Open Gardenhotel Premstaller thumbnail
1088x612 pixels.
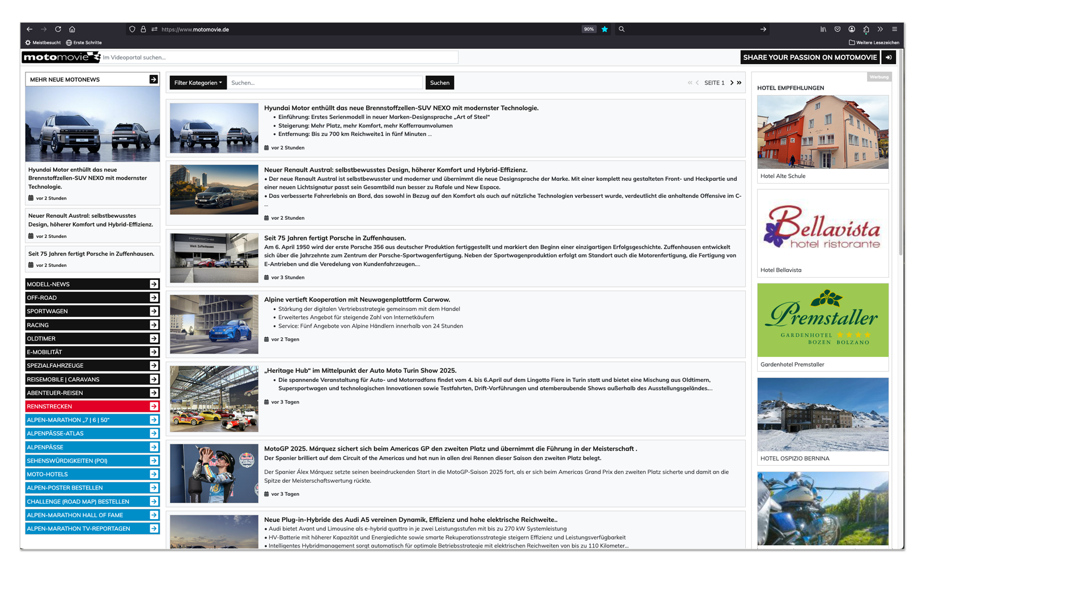(823, 320)
